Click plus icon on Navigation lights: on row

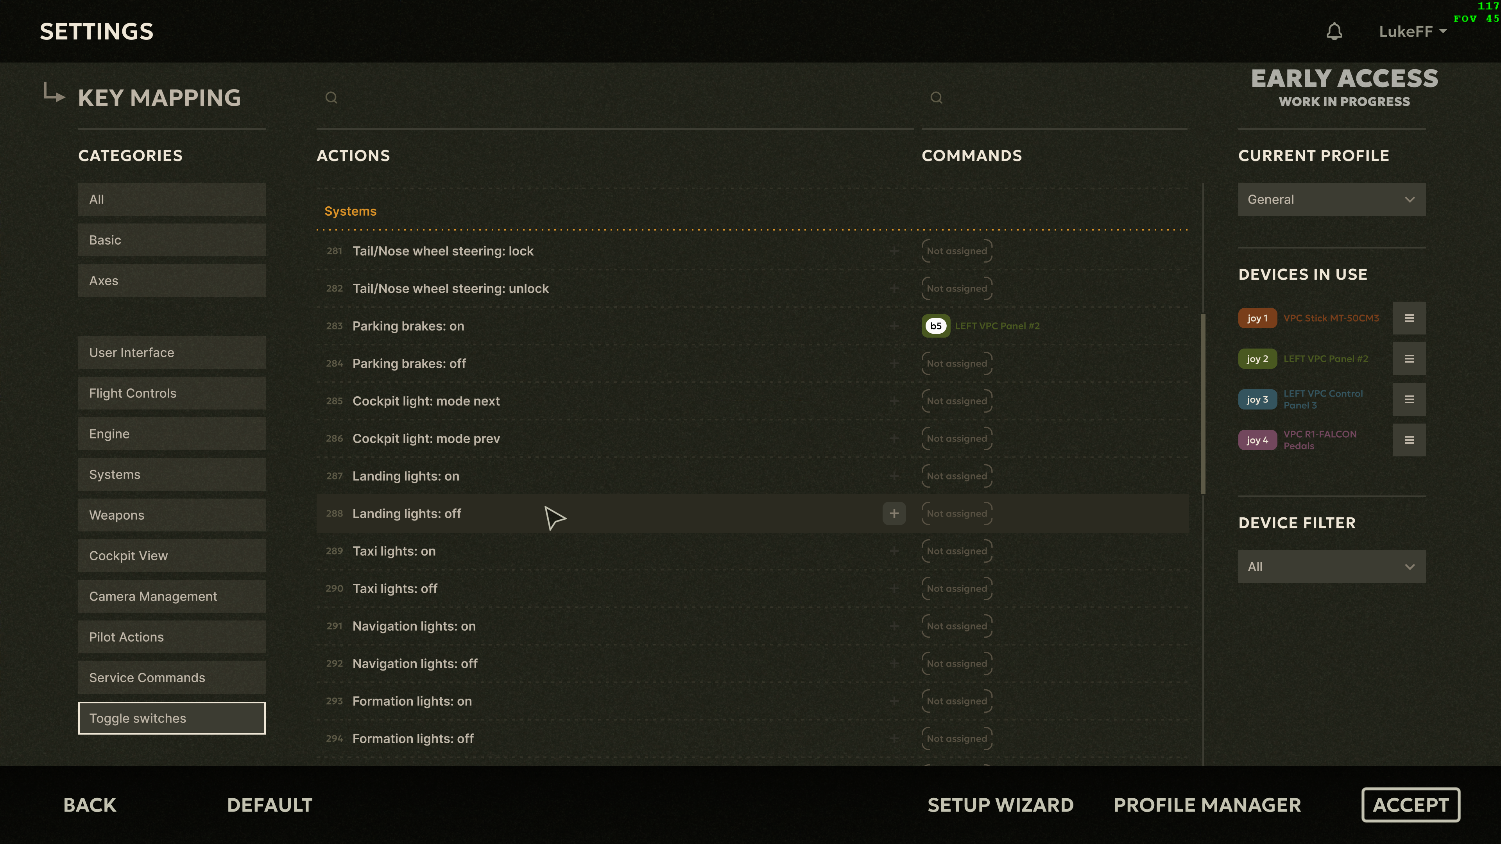(x=894, y=626)
